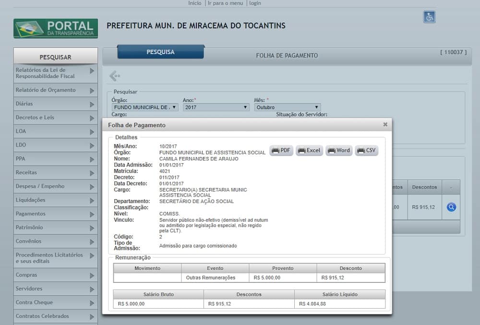Image resolution: width=480 pixels, height=325 pixels.
Task: Click the Início link at top
Action: pos(194,3)
